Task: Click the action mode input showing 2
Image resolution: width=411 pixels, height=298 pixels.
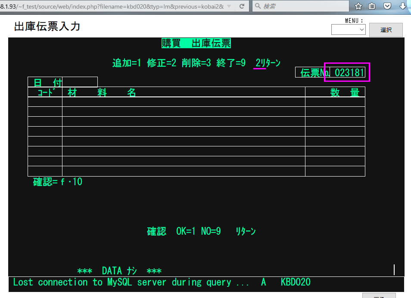Action: point(258,63)
